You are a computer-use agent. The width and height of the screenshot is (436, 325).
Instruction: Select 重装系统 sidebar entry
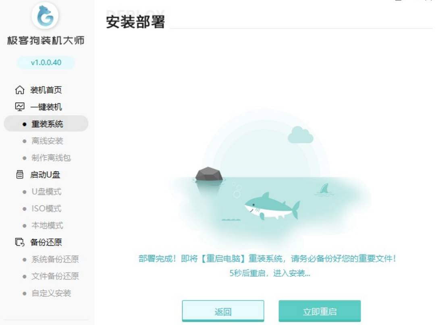tap(46, 124)
